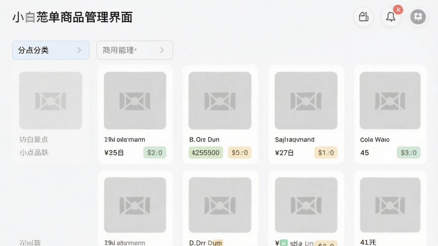Select the Cola Waio product image
Image resolution: width=438 pixels, height=246 pixels.
[390, 100]
